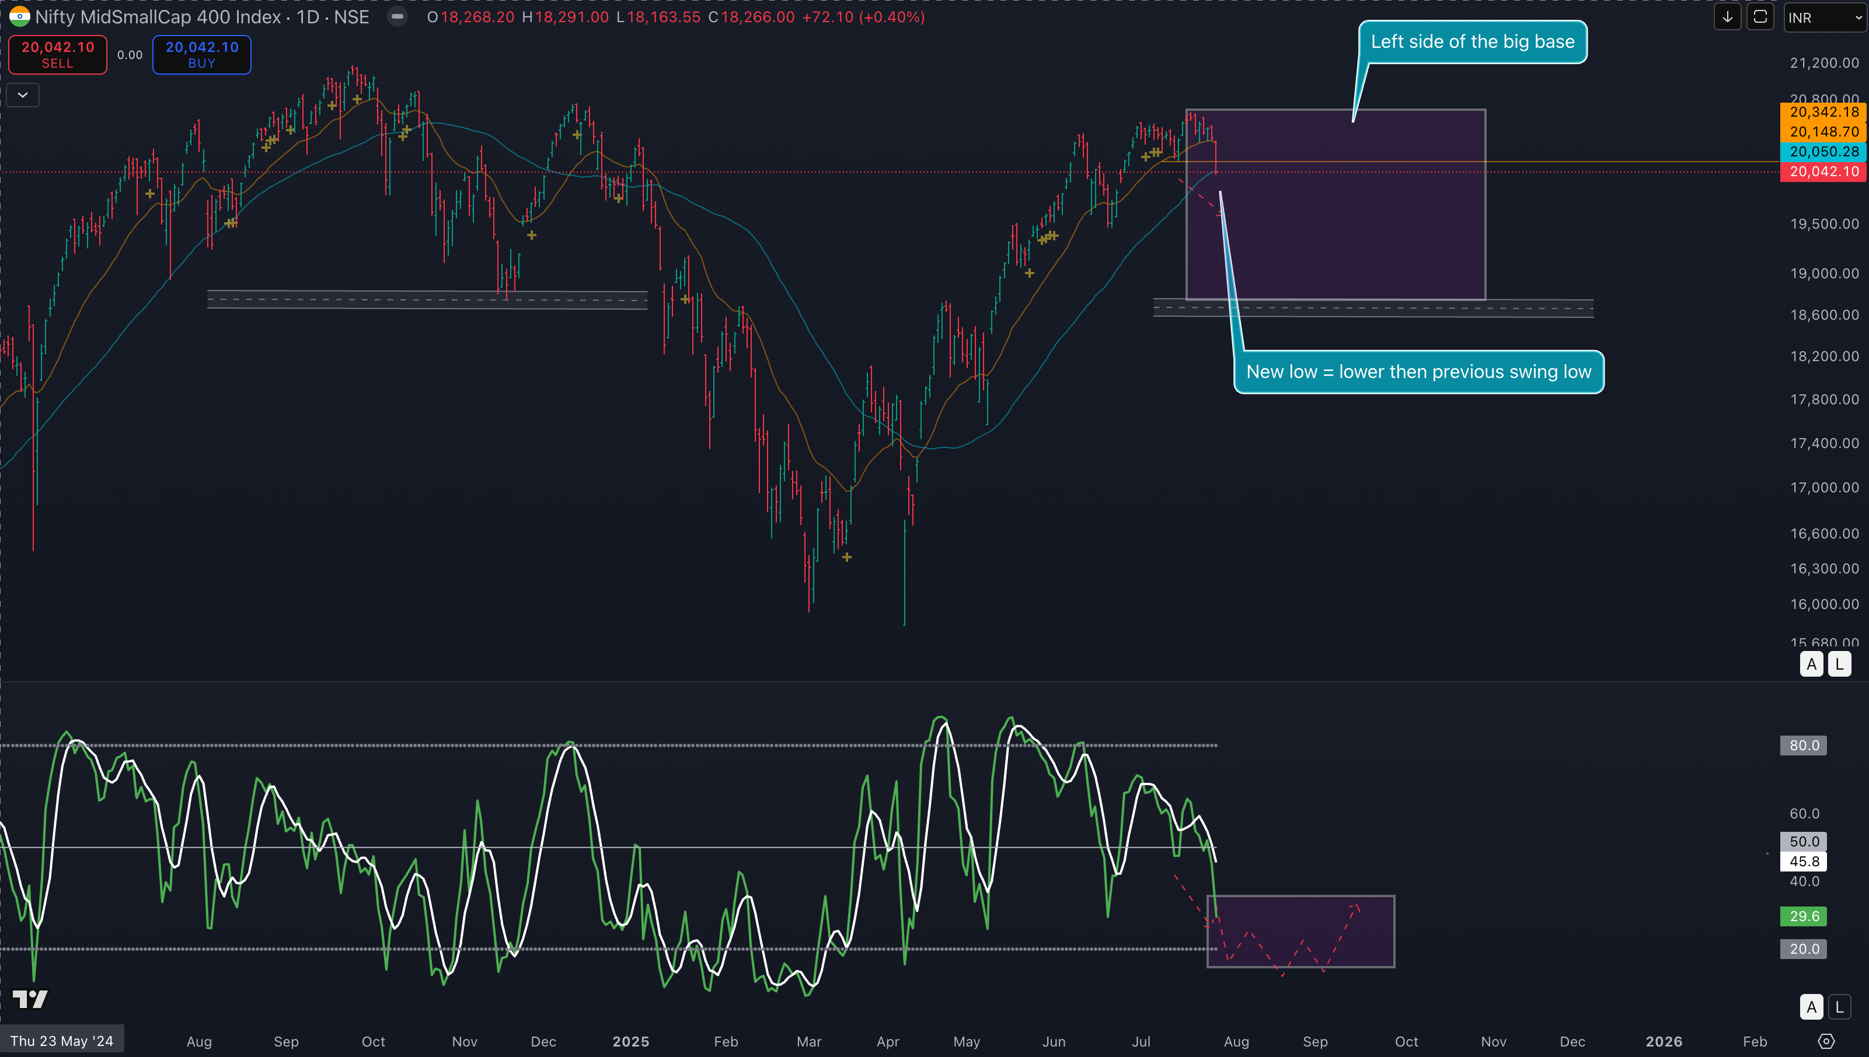
Task: Click the red SELL 20,042.10 button
Action: 57,54
